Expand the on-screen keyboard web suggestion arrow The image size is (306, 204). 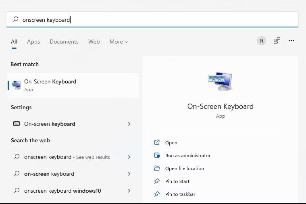[129, 173]
